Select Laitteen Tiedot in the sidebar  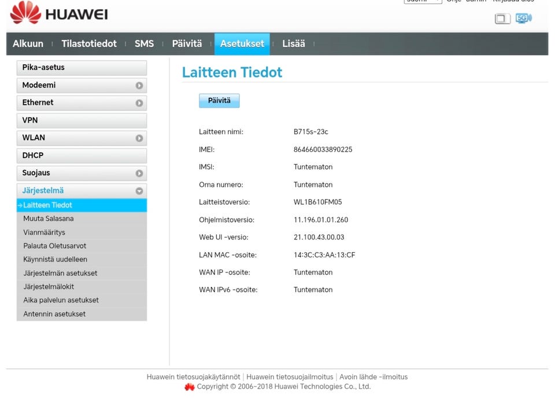pyautogui.click(x=82, y=205)
